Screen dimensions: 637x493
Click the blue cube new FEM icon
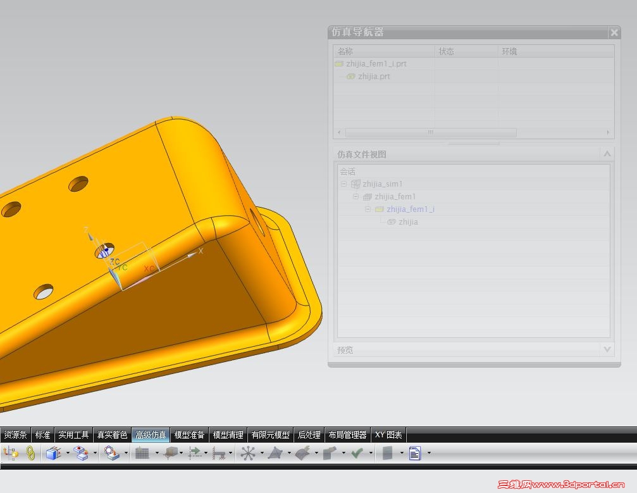point(53,452)
